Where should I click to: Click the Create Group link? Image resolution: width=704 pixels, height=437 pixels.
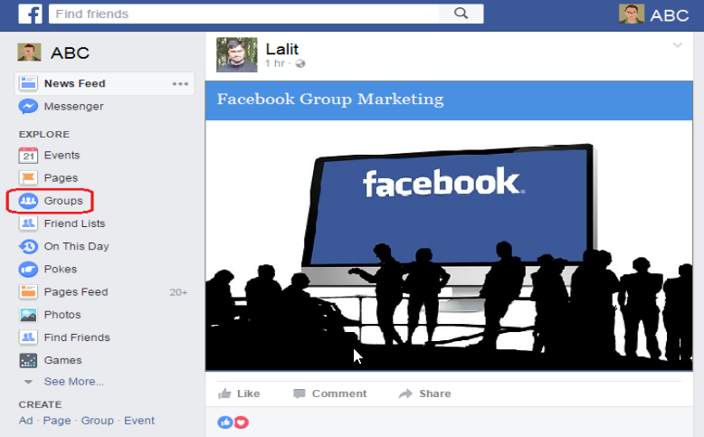[97, 421]
